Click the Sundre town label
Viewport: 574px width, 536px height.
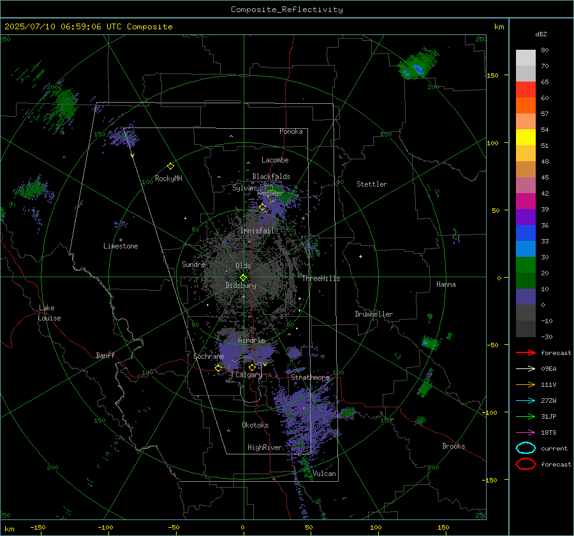(193, 264)
